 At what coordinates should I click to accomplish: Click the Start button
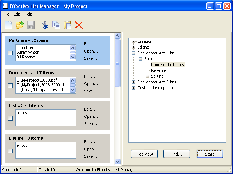(210, 154)
